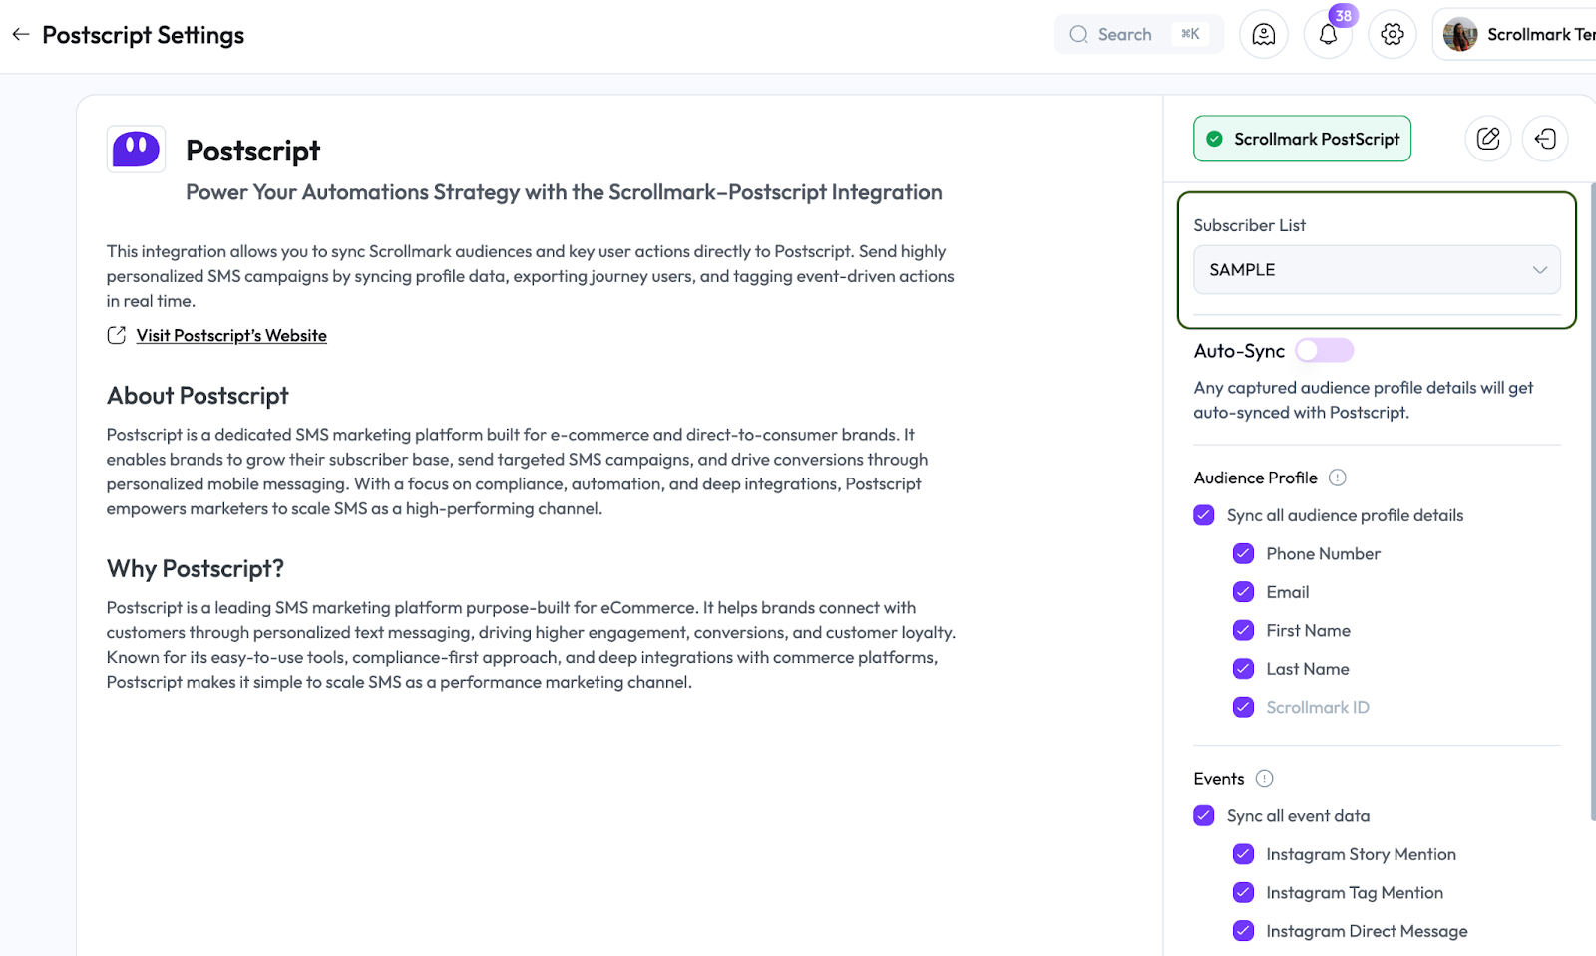Image resolution: width=1596 pixels, height=956 pixels.
Task: Click the edit pencil icon for connection
Action: [1487, 139]
